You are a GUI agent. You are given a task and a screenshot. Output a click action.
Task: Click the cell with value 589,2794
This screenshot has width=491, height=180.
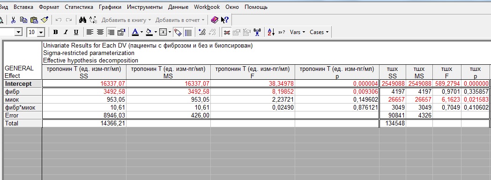pyautogui.click(x=447, y=84)
